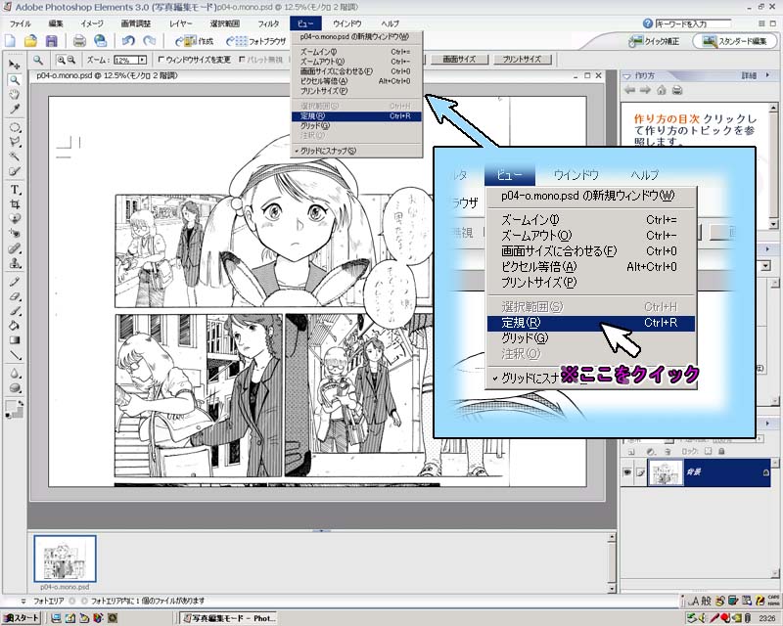783x626 pixels.
Task: Select the Cookie Cutter tool
Action: (x=15, y=219)
